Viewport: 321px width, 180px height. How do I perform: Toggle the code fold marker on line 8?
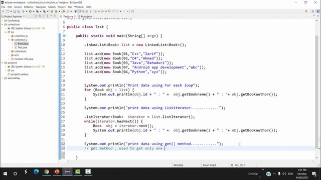66,35
